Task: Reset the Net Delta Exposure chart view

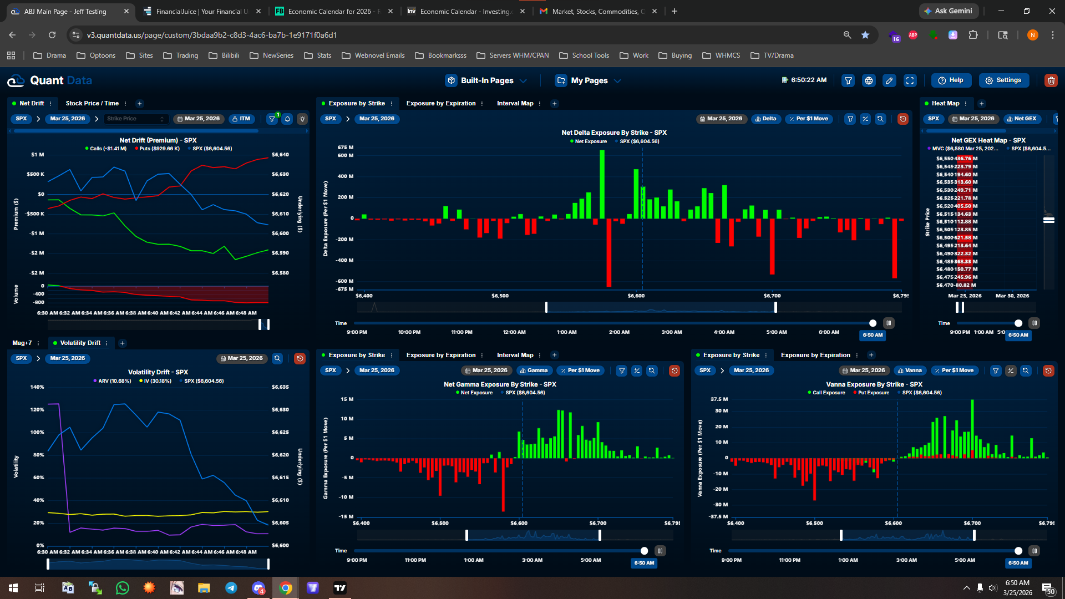Action: click(x=903, y=119)
